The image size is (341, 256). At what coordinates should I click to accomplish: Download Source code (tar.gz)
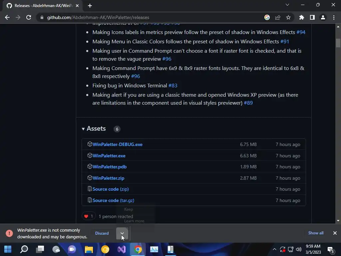click(x=113, y=200)
